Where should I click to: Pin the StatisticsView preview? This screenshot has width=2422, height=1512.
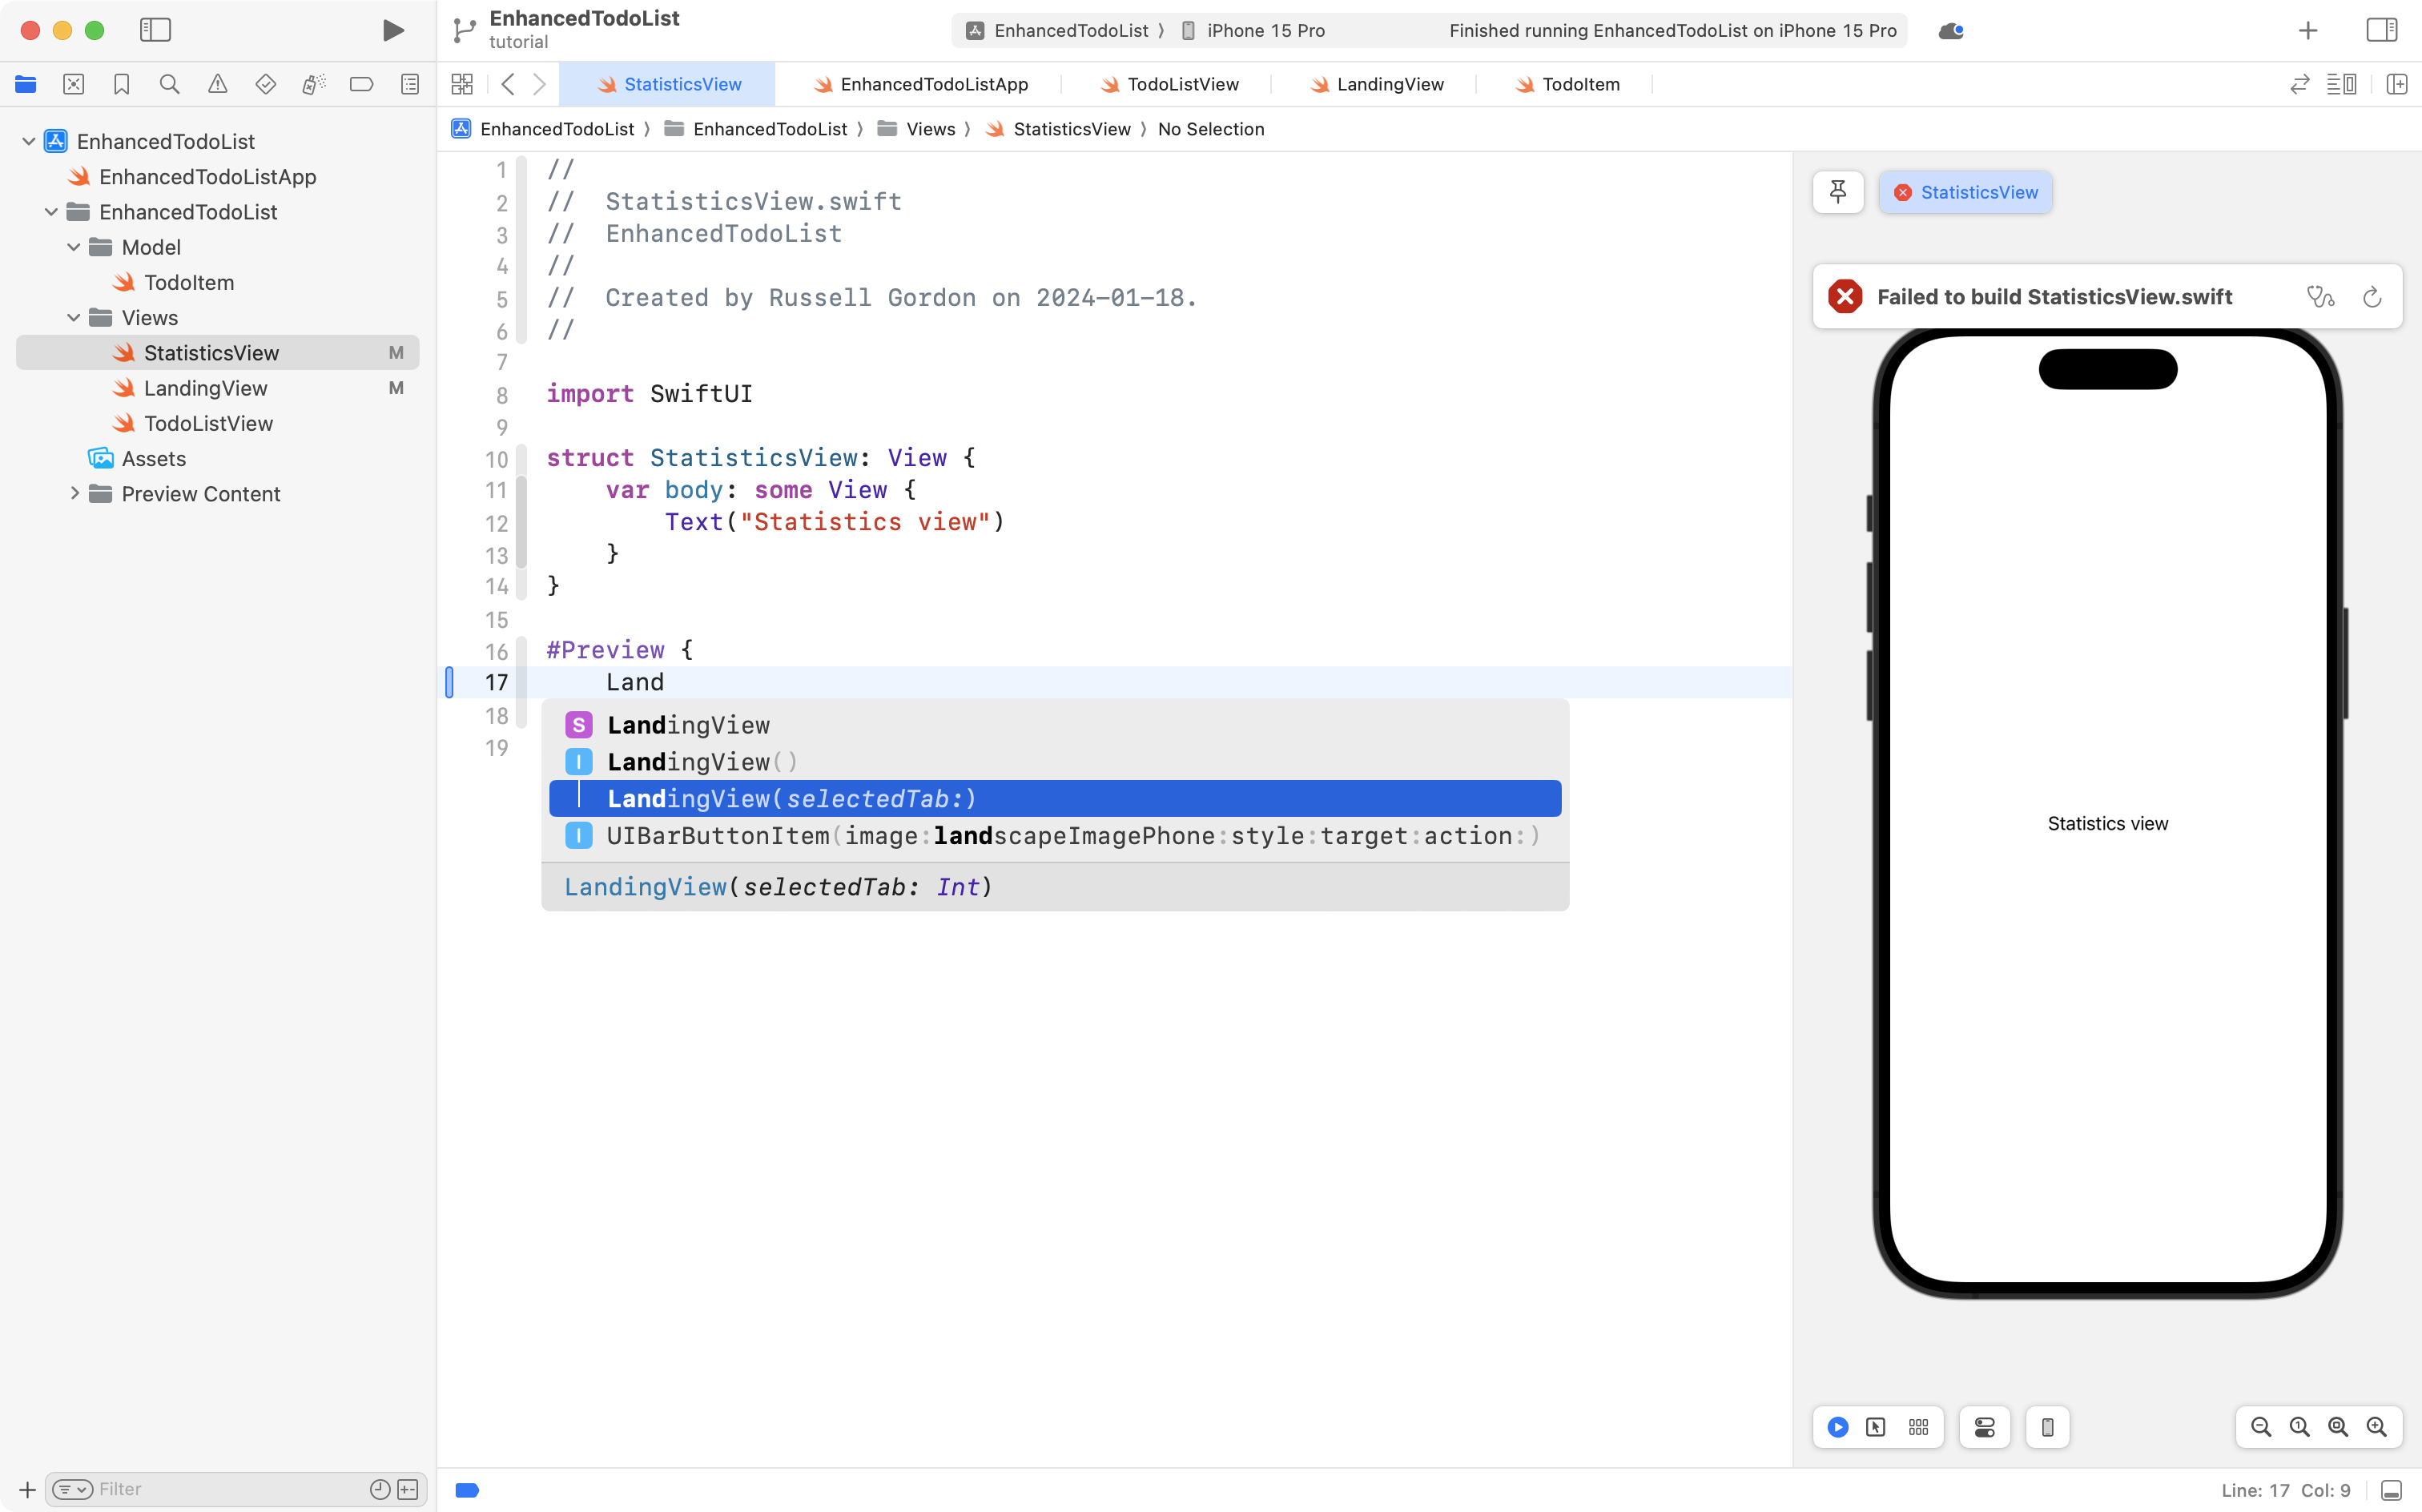[1837, 192]
